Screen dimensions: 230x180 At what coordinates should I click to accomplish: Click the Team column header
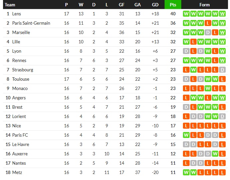10,5
